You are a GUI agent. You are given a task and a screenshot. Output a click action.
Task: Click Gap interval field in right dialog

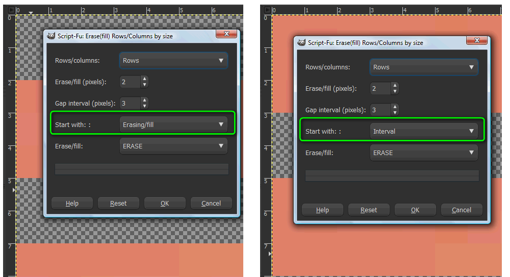point(381,110)
